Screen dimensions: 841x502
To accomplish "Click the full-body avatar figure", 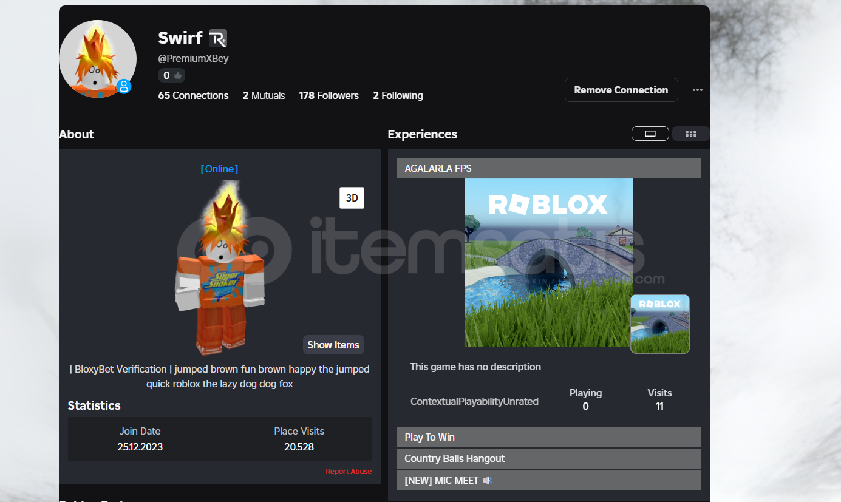I will click(220, 267).
